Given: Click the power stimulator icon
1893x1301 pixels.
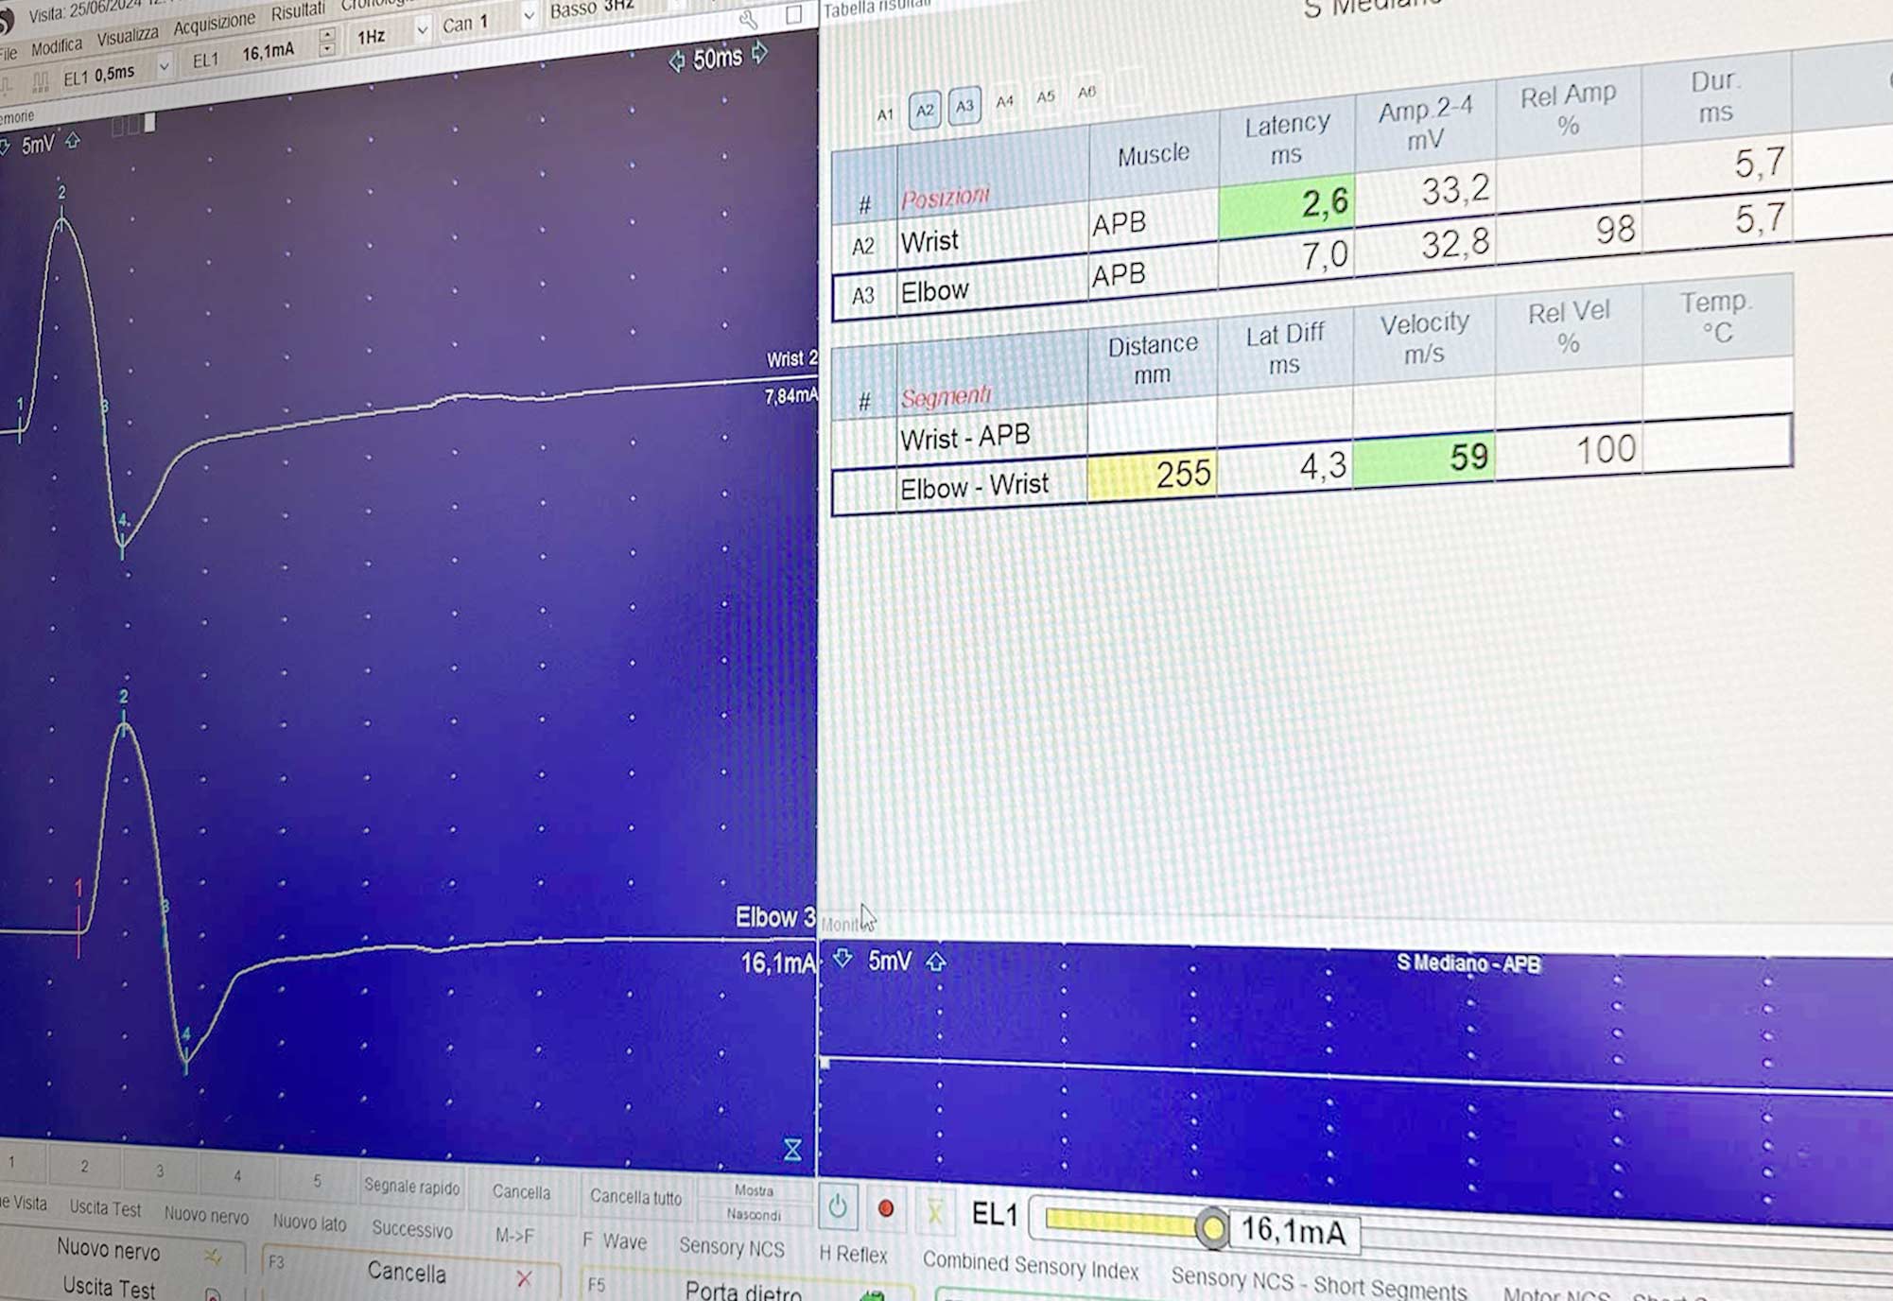Looking at the screenshot, I should point(838,1206).
